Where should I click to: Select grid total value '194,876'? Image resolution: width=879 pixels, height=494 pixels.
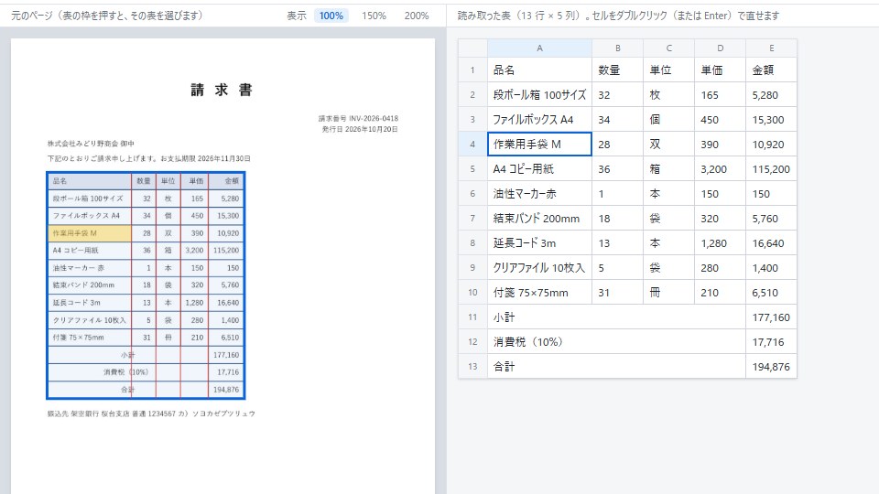coord(771,366)
